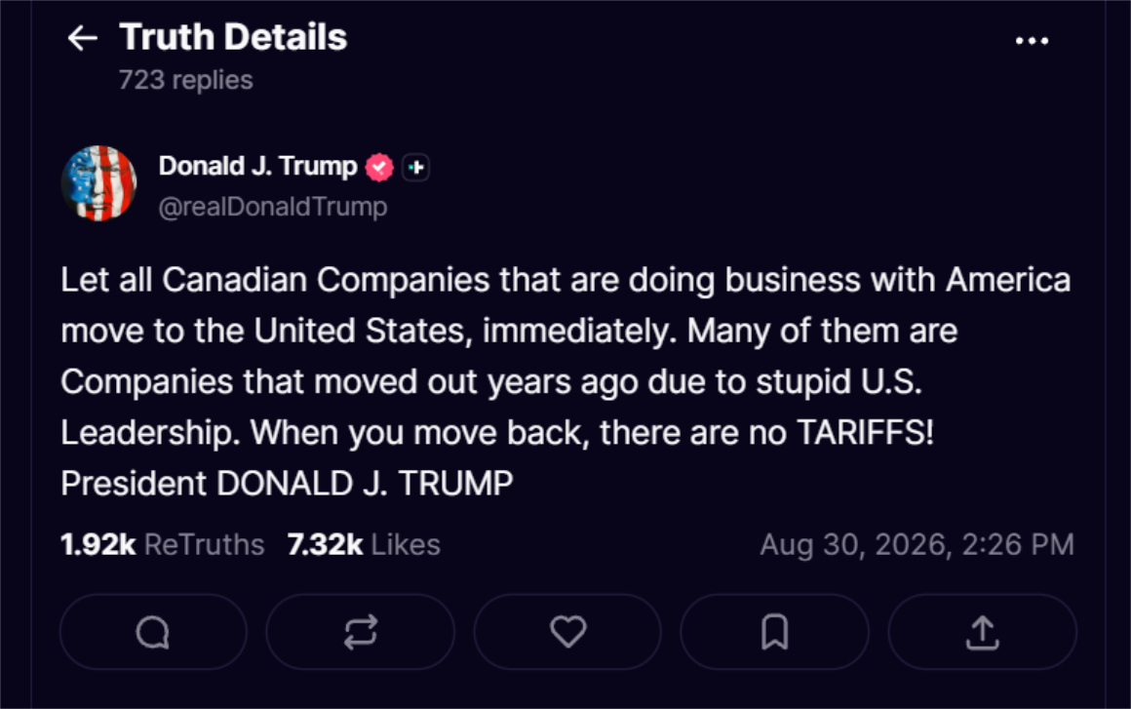Open Donald J. Trump display name
This screenshot has width=1131, height=709.
(257, 166)
